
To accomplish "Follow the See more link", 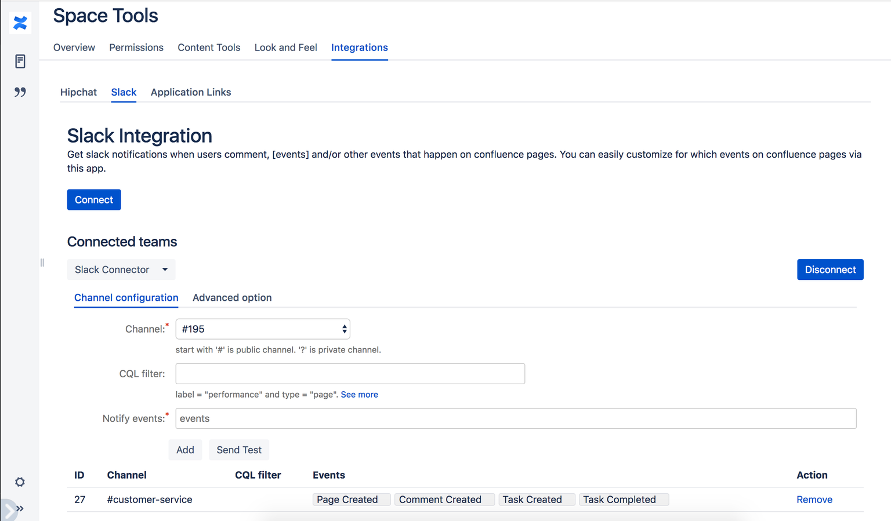I will pyautogui.click(x=360, y=395).
